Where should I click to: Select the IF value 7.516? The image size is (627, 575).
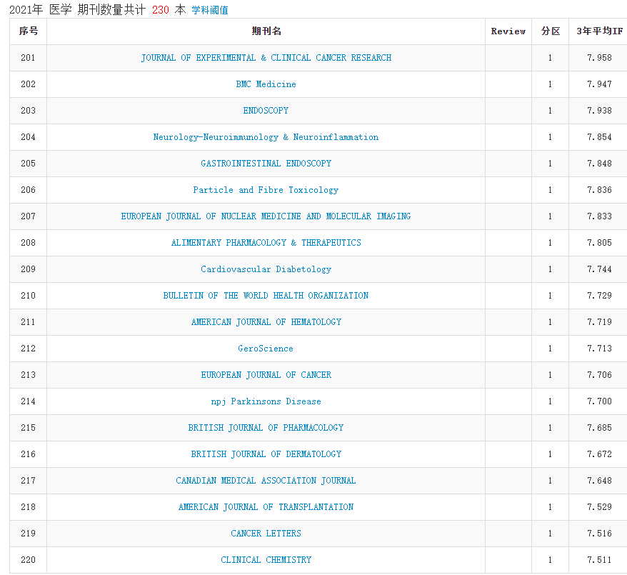pos(599,533)
